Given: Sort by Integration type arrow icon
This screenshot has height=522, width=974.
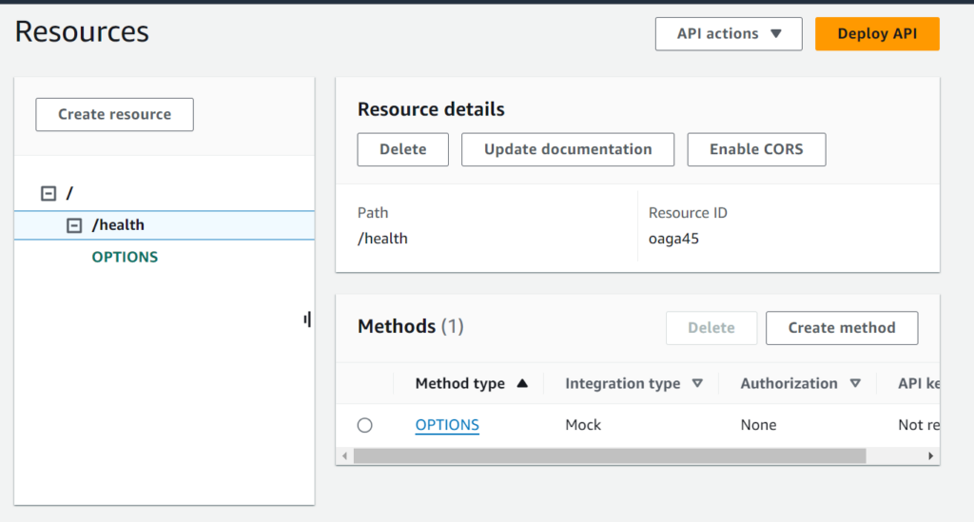Looking at the screenshot, I should tap(697, 384).
